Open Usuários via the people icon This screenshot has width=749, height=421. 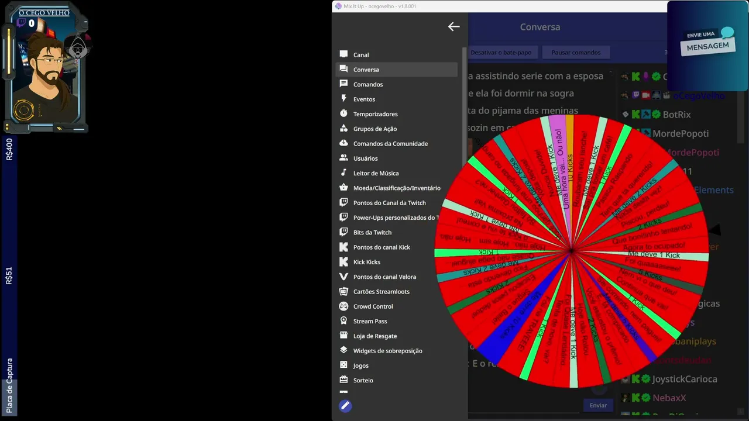pos(343,158)
